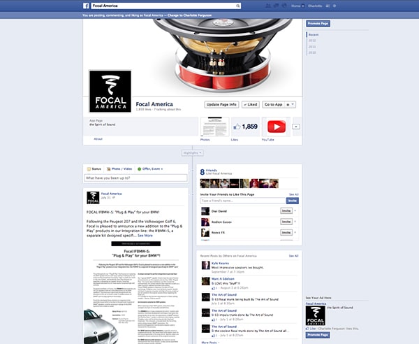Viewport: 419px width, 344px height.
Task: Open the account settings gear icon
Action: tap(335, 6)
